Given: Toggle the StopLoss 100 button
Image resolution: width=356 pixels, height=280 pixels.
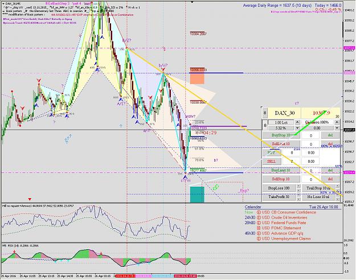Looking at the screenshot, I should tap(279, 188).
